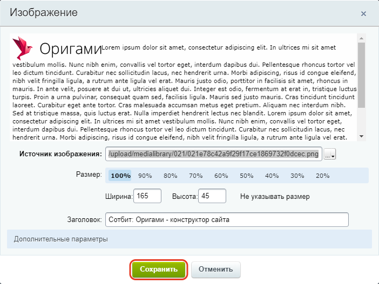Click the green Сохранить button
The image size is (379, 284).
click(159, 269)
